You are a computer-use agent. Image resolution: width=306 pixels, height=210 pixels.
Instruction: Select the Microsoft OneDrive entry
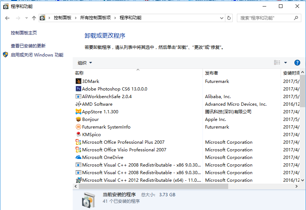pyautogui.click(x=103, y=157)
